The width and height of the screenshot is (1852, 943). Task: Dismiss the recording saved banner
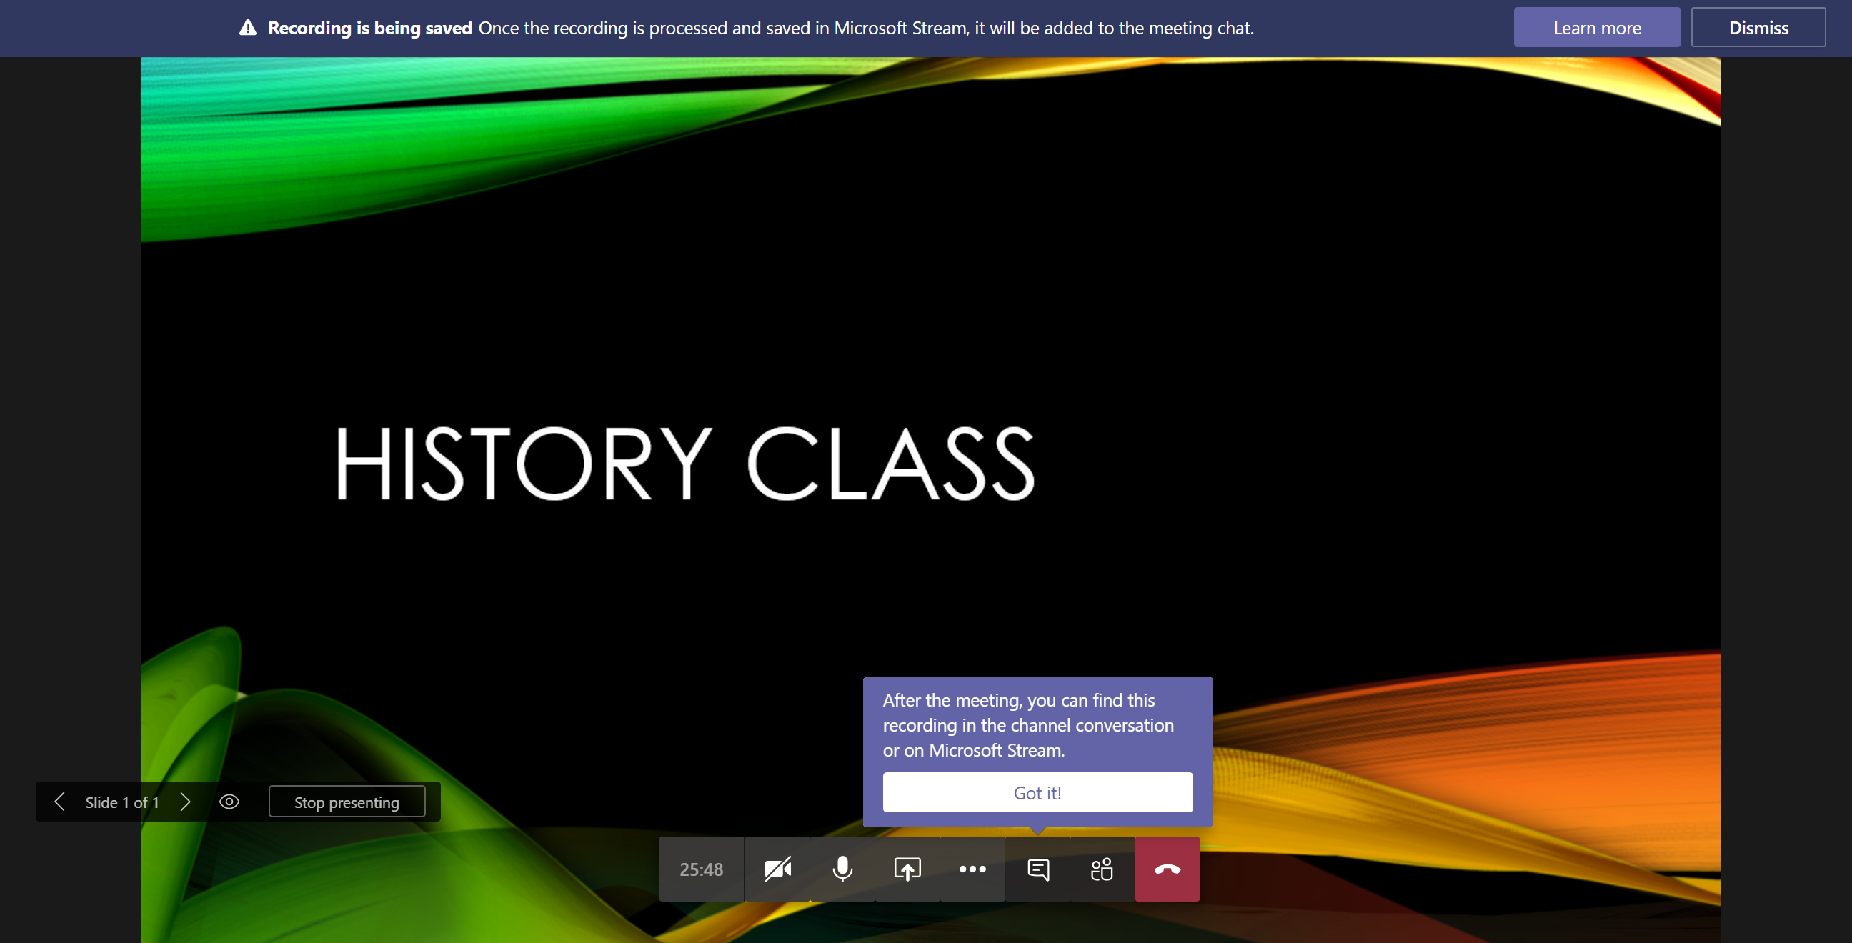(x=1758, y=28)
